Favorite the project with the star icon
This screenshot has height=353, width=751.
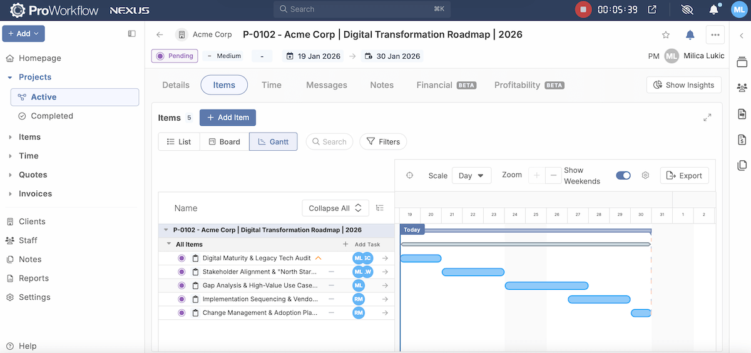coord(666,35)
